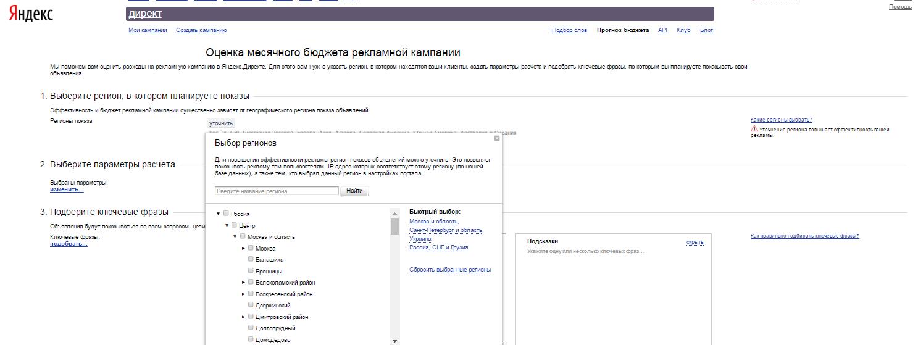Tick the Долгопрудный checkbox
This screenshot has width=918, height=345.
[x=251, y=328]
